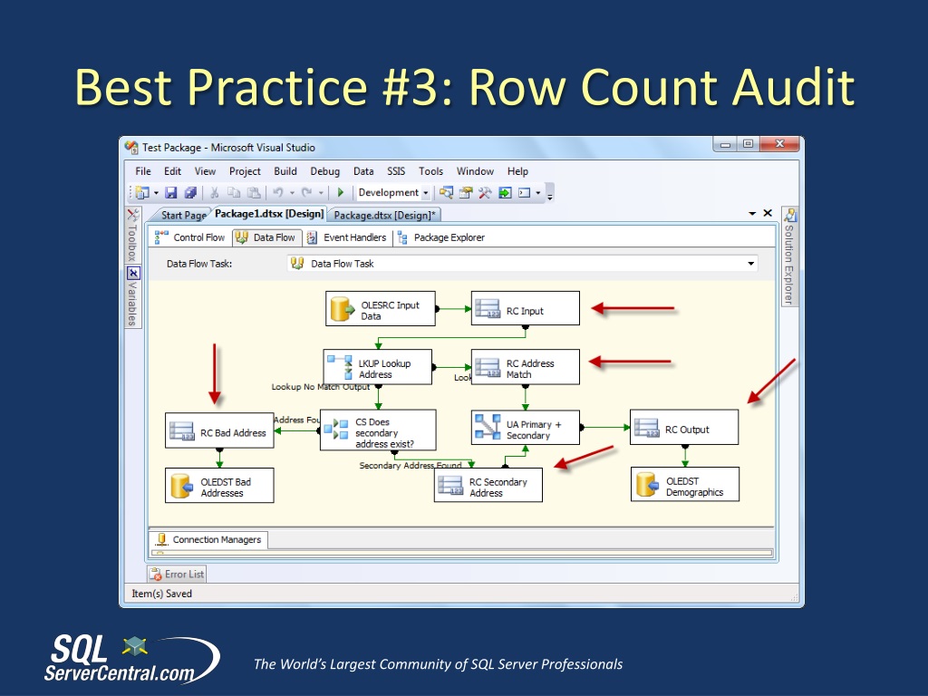
Task: Click the Copy toolbar icon
Action: pos(234,192)
